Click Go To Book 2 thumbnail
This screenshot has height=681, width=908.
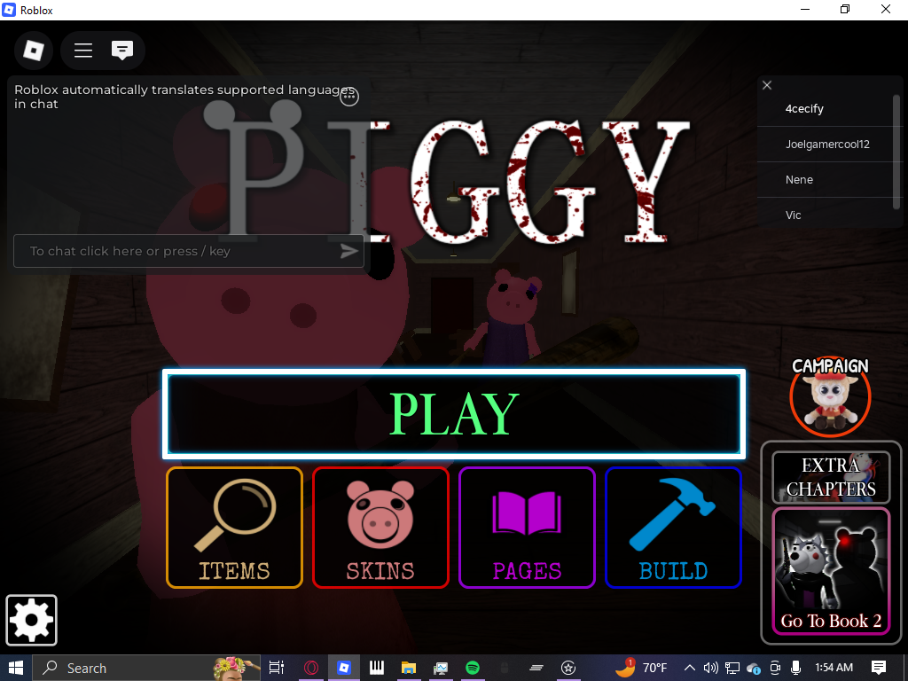coord(831,571)
